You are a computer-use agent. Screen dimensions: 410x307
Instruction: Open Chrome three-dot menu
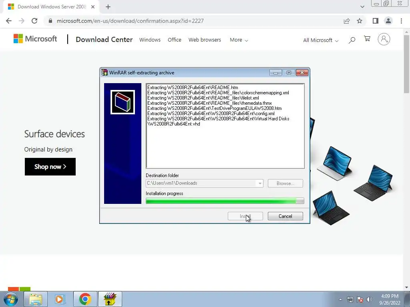[401, 21]
